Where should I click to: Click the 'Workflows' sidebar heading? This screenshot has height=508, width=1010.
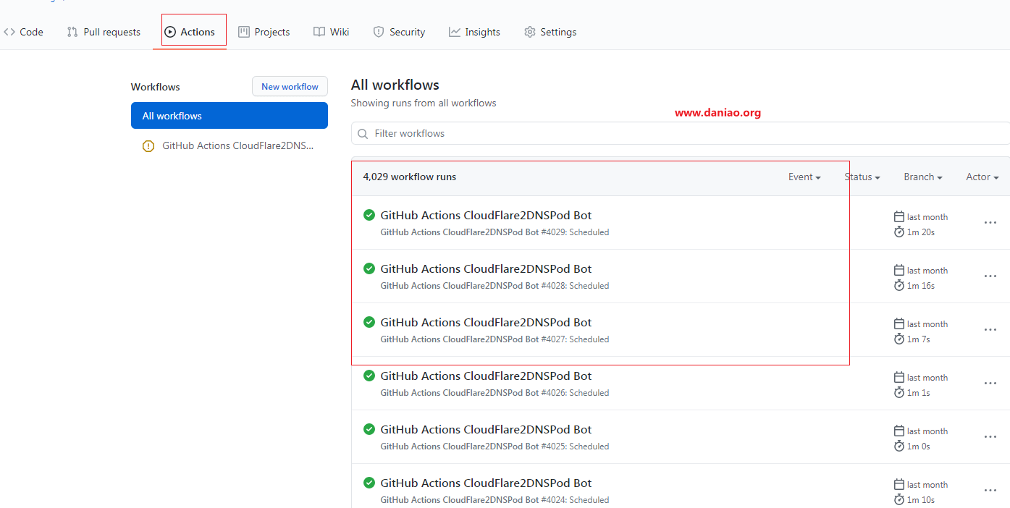tap(156, 87)
